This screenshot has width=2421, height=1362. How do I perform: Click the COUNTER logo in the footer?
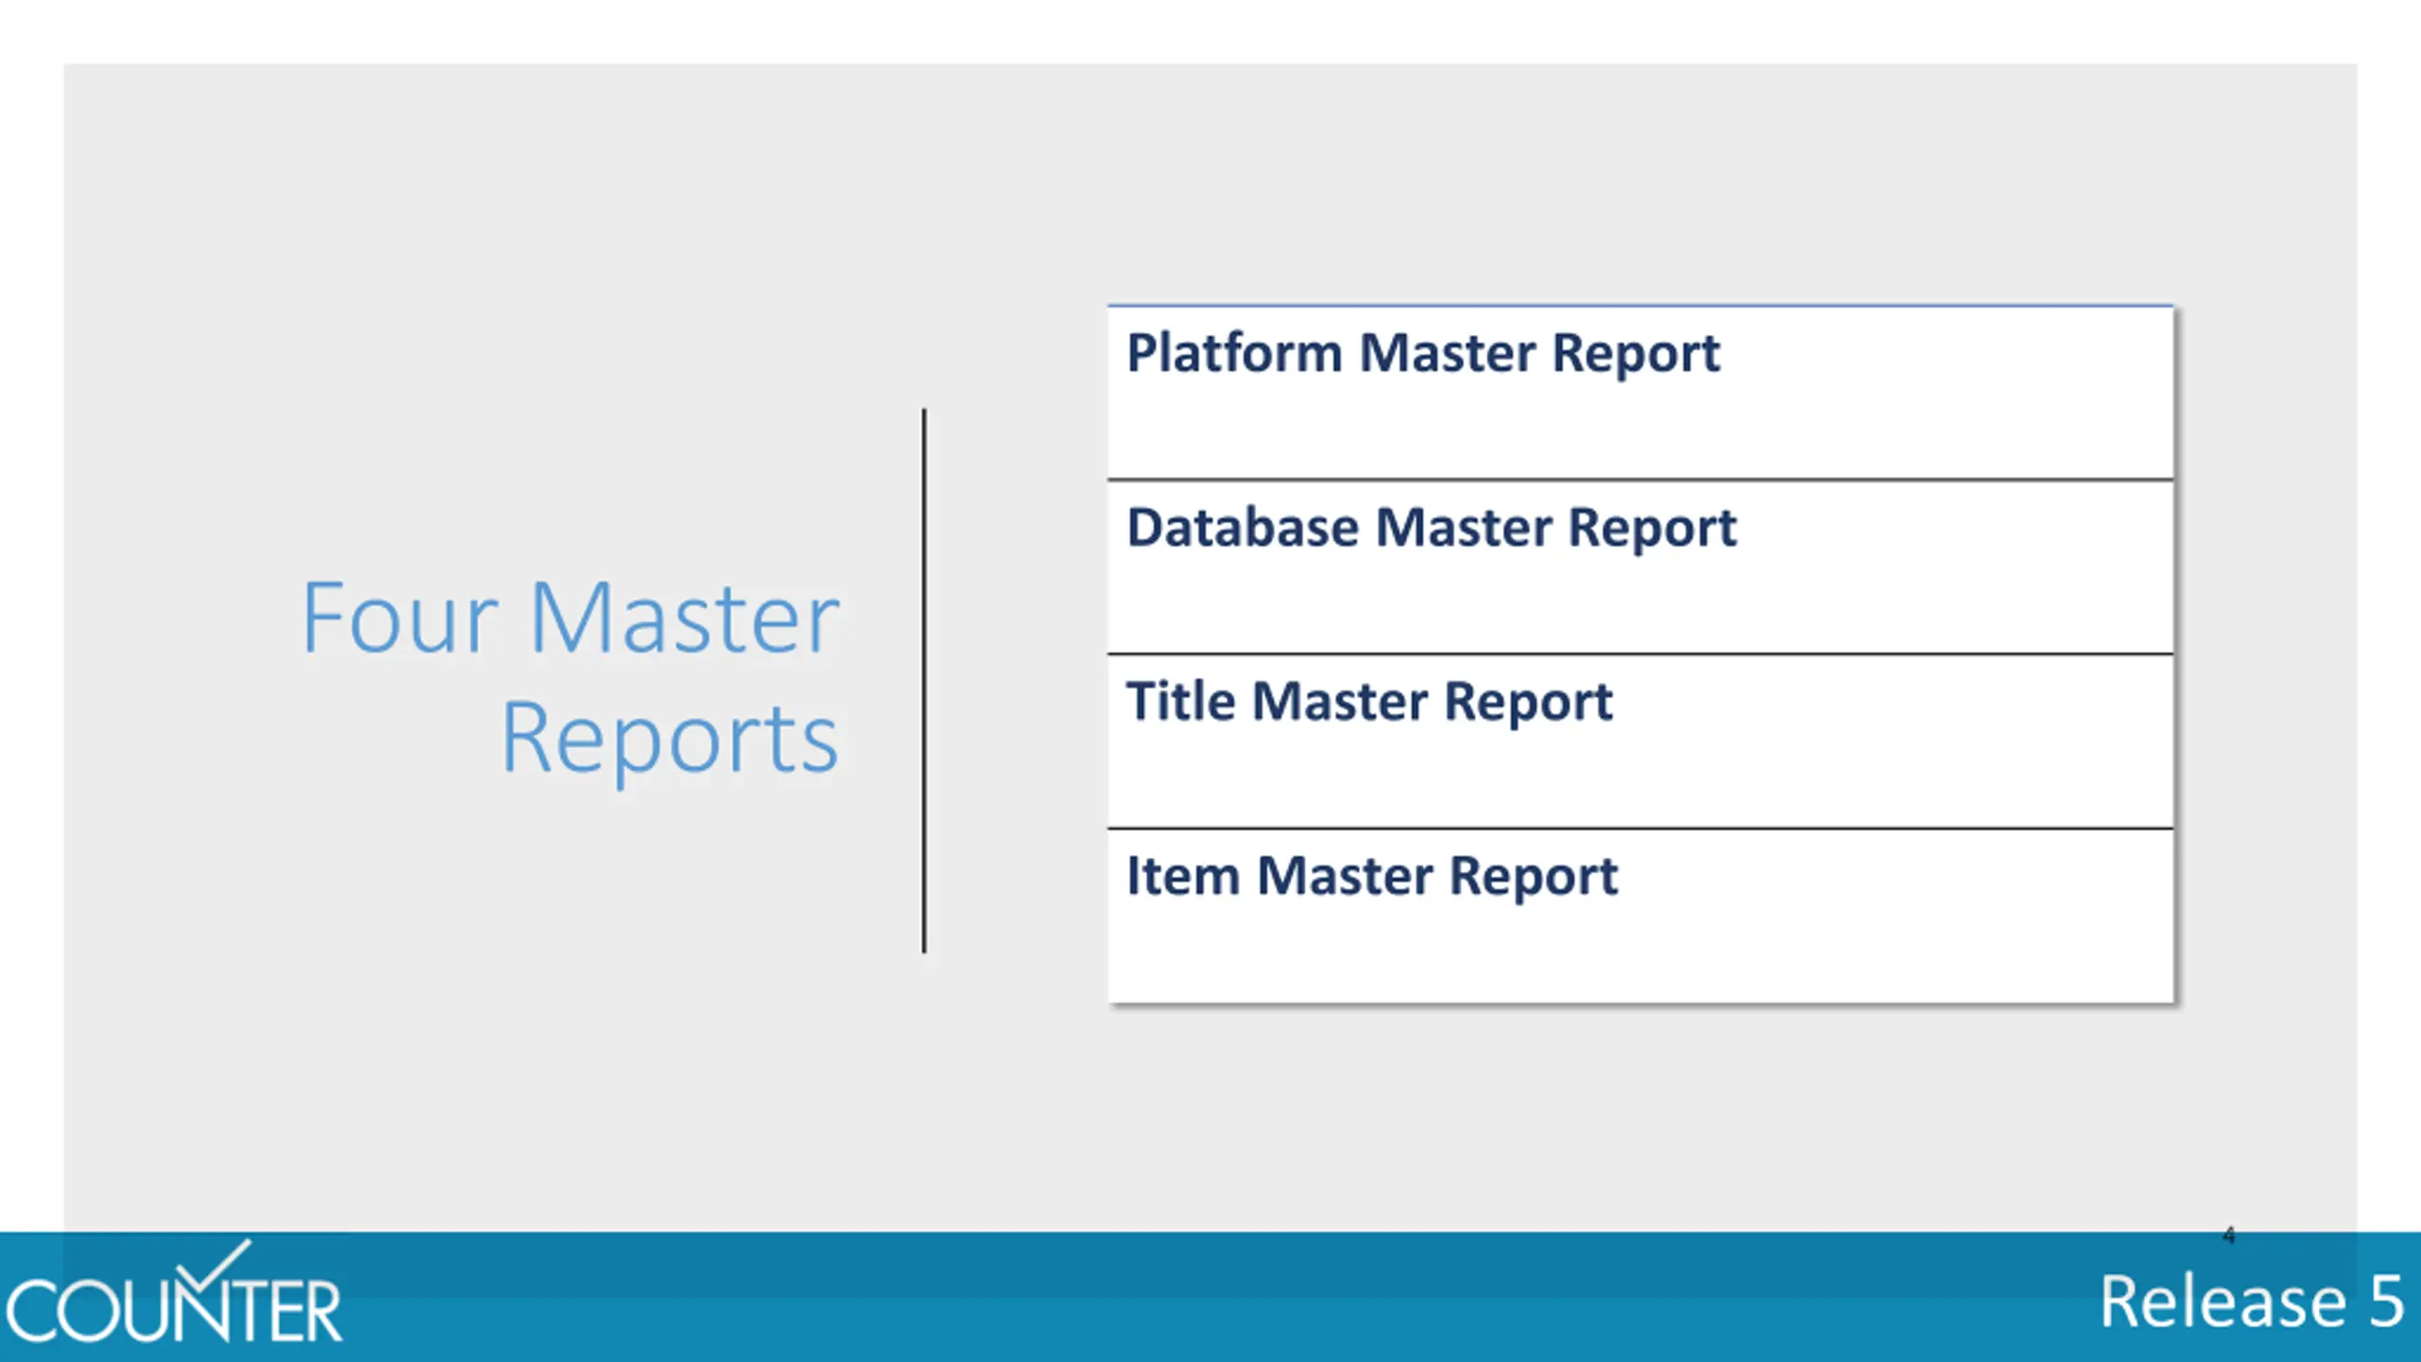[173, 1292]
